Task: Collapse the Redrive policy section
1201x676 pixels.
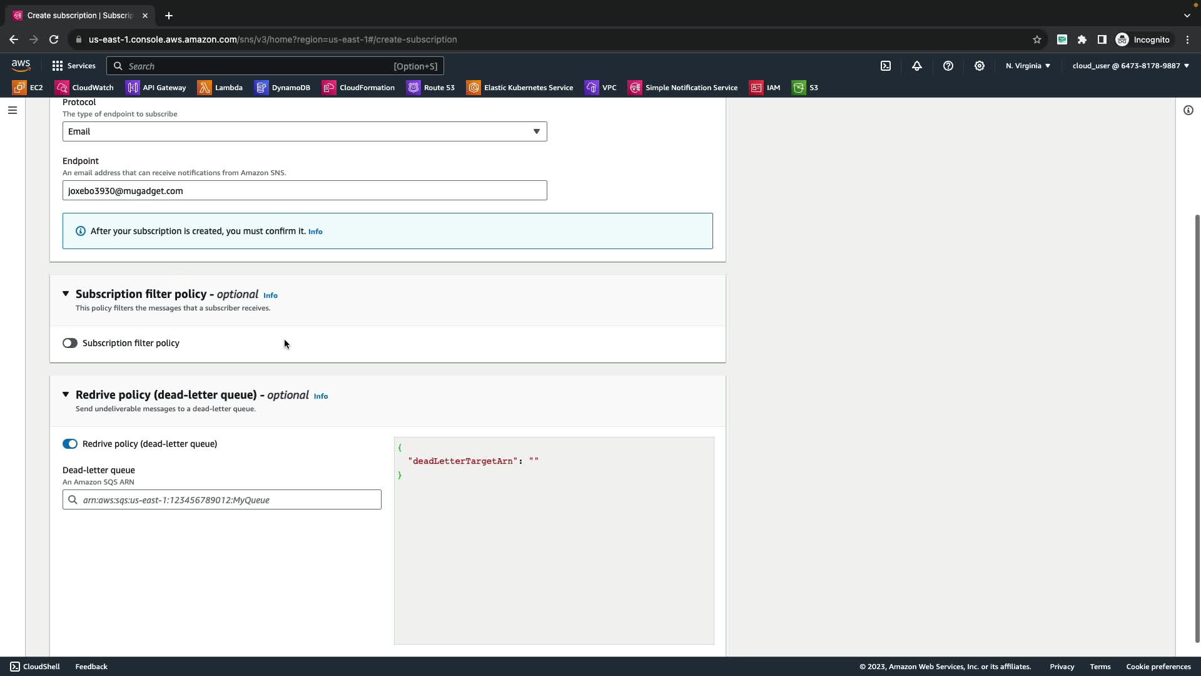Action: coord(66,394)
